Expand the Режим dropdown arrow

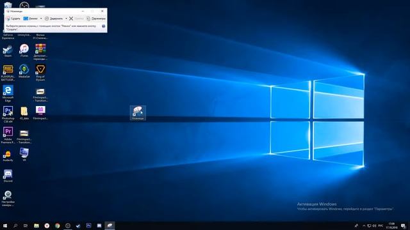41,19
